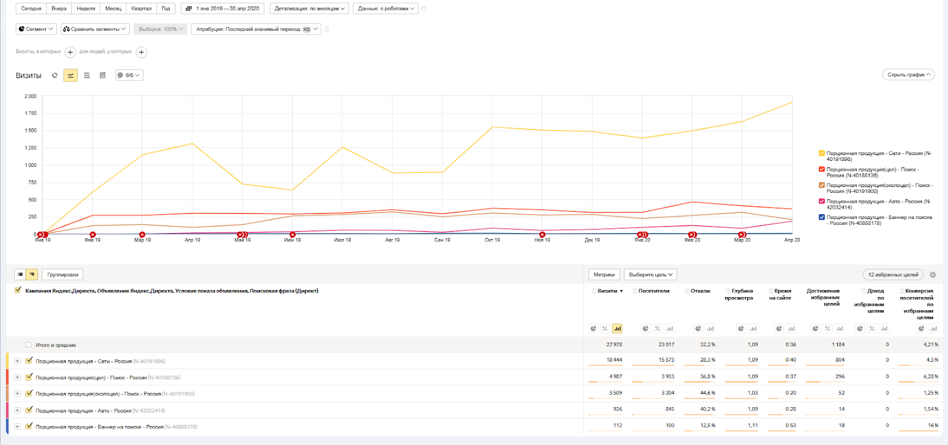Toggle the Баннер на поиске legend checkbox
The image size is (948, 445).
[822, 217]
